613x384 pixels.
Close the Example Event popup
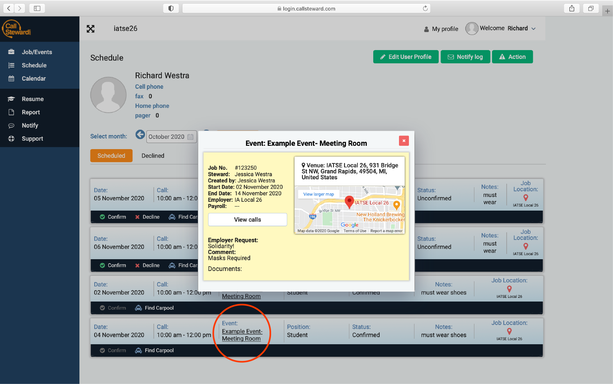pos(403,141)
